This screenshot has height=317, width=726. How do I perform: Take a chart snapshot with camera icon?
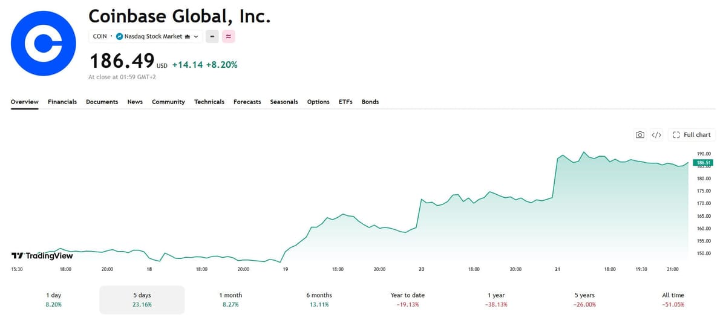pos(640,135)
